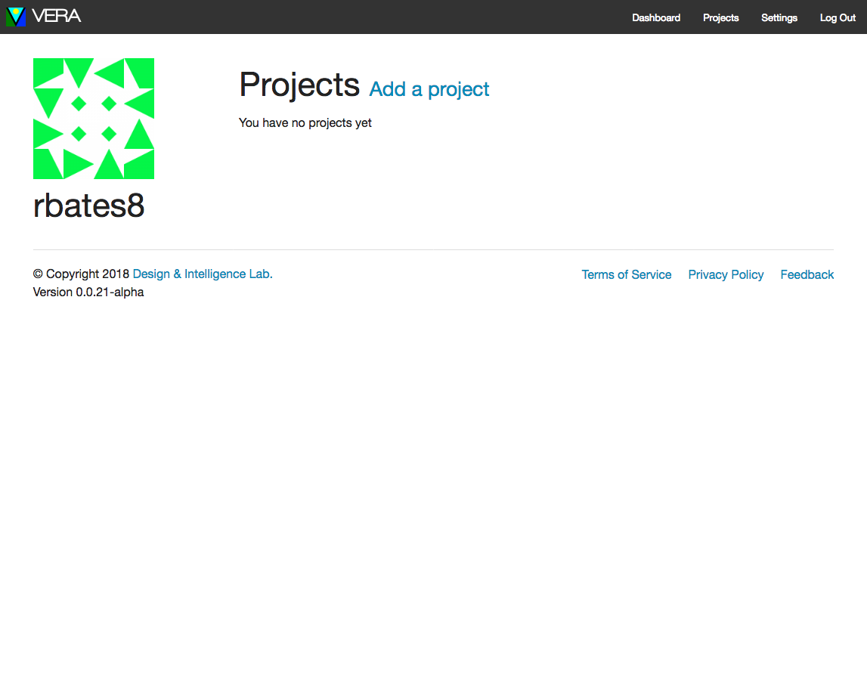Log out using the navbar link
Screen dimensions: 867x696
837,17
